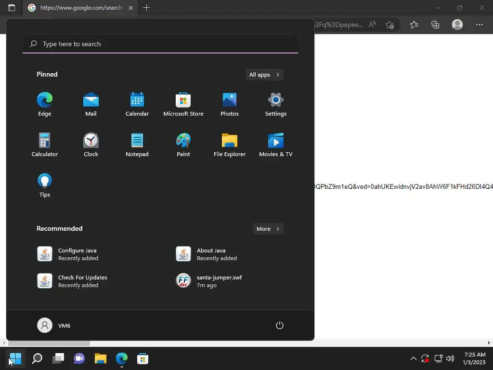493x370 pixels.
Task: Open Microsoft Store from taskbar
Action: [x=143, y=358]
